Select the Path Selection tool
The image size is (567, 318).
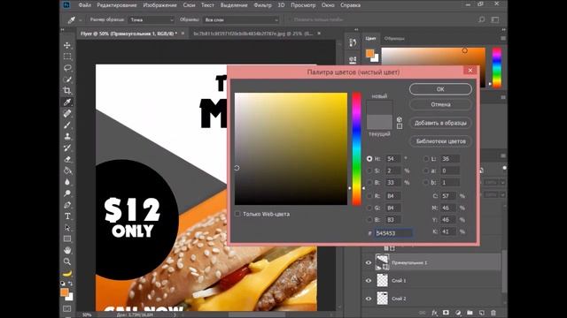pos(67,228)
